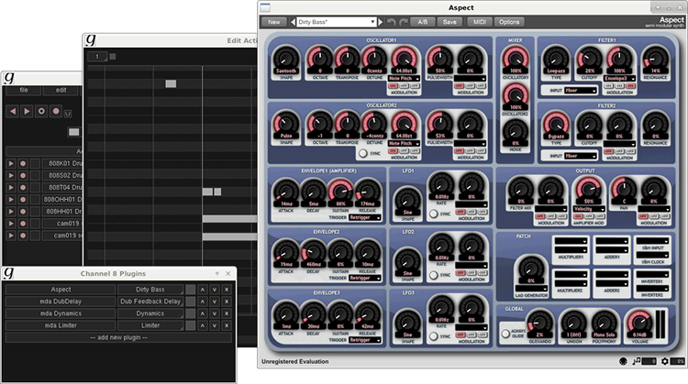This screenshot has width=688, height=384.
Task: Click the MIDI connector status icon
Action: tap(623, 361)
